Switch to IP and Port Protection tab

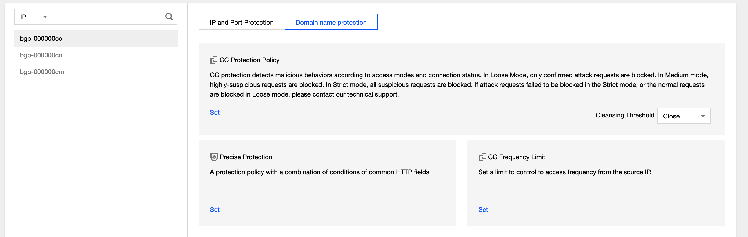pyautogui.click(x=242, y=22)
